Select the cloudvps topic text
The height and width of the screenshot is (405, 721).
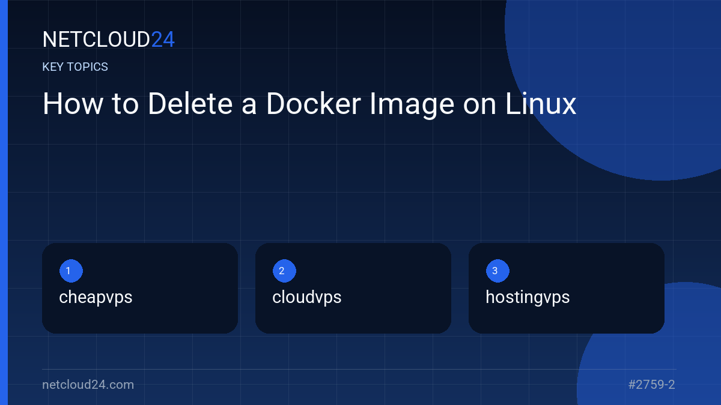point(307,298)
